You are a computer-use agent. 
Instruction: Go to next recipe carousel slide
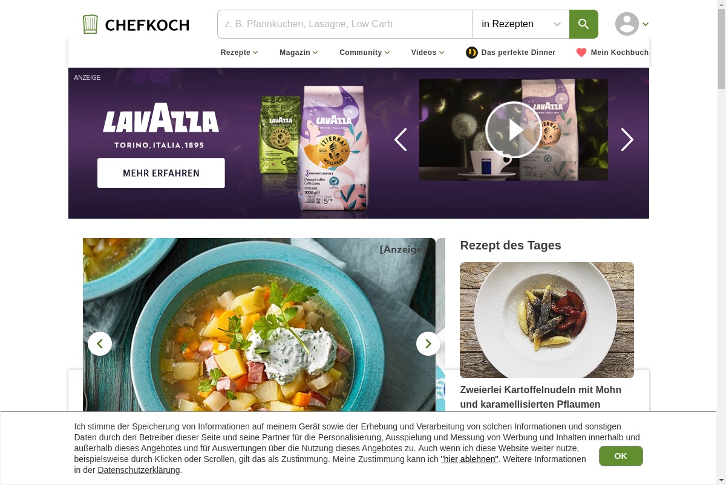pyautogui.click(x=428, y=344)
